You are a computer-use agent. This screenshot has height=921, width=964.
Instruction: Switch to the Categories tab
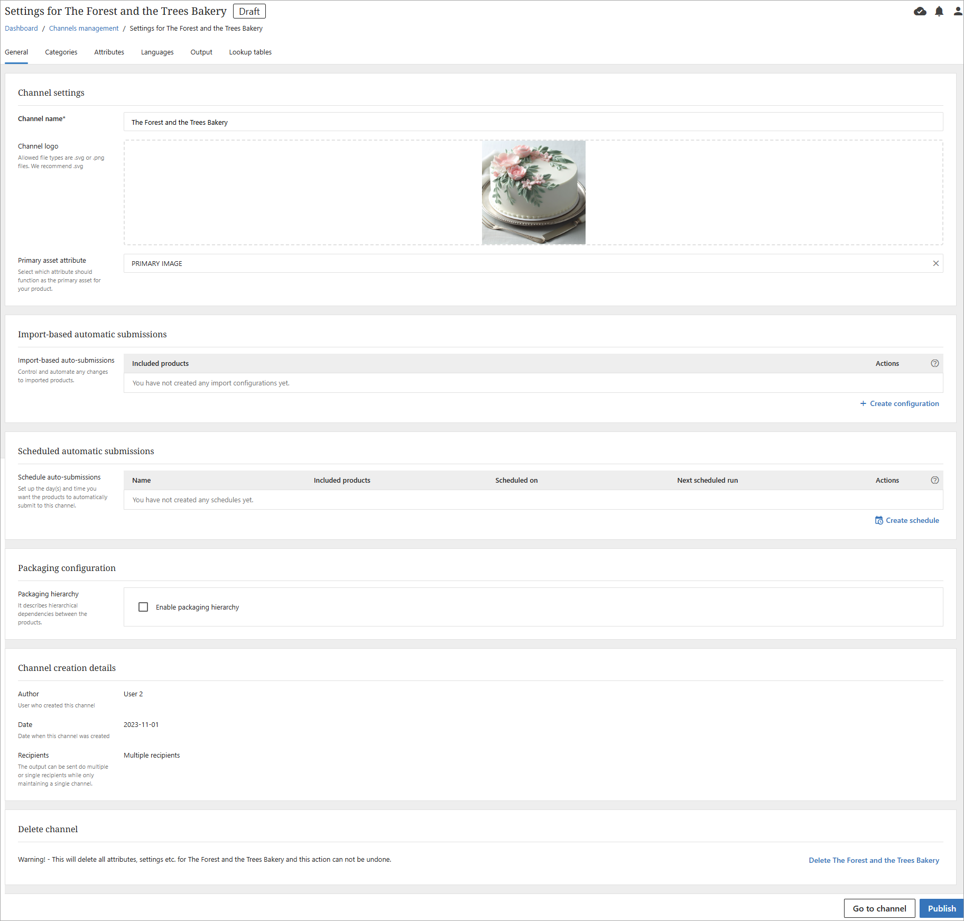[x=61, y=52]
